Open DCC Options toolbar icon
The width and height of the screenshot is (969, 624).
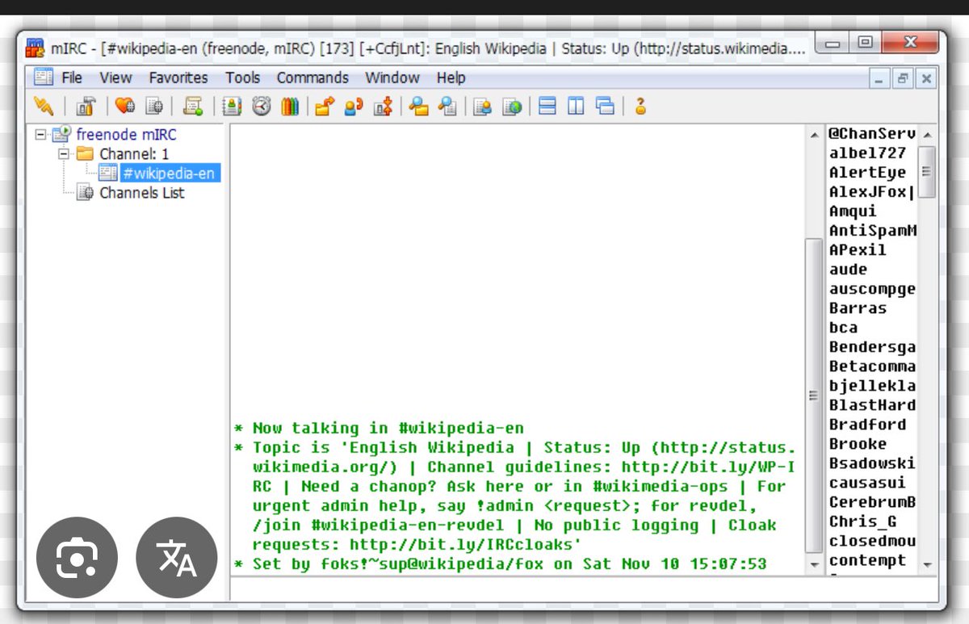coord(383,107)
